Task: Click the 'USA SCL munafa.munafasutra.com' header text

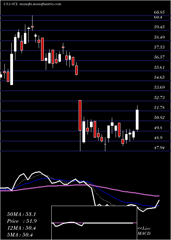Action: point(32,4)
